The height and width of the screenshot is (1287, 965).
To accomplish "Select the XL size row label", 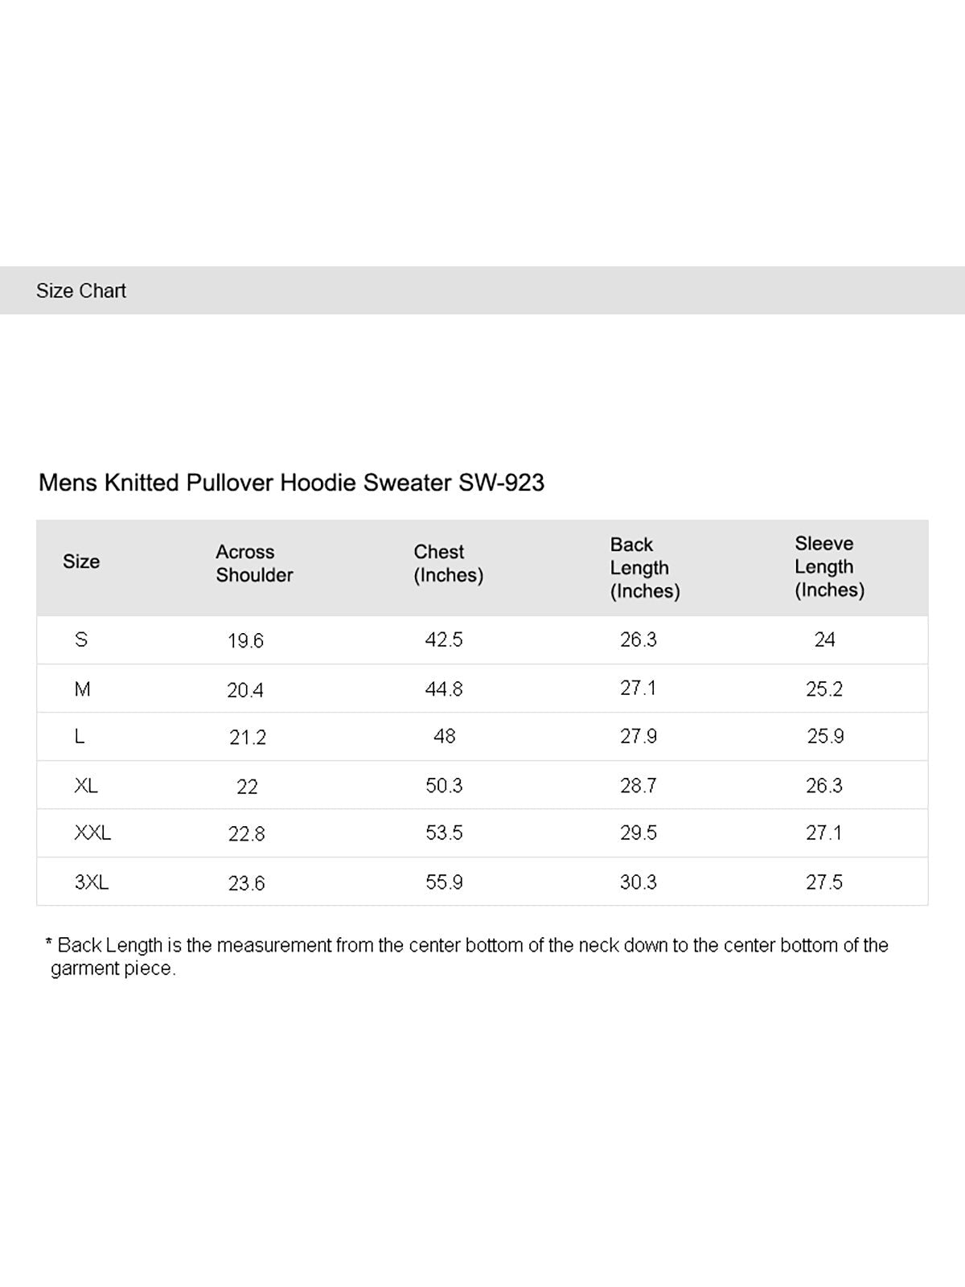I will click(x=86, y=785).
